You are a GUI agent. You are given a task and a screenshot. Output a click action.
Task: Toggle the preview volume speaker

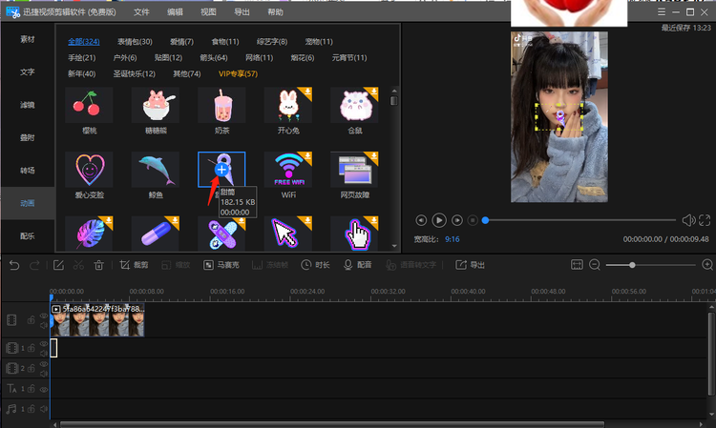(x=688, y=220)
